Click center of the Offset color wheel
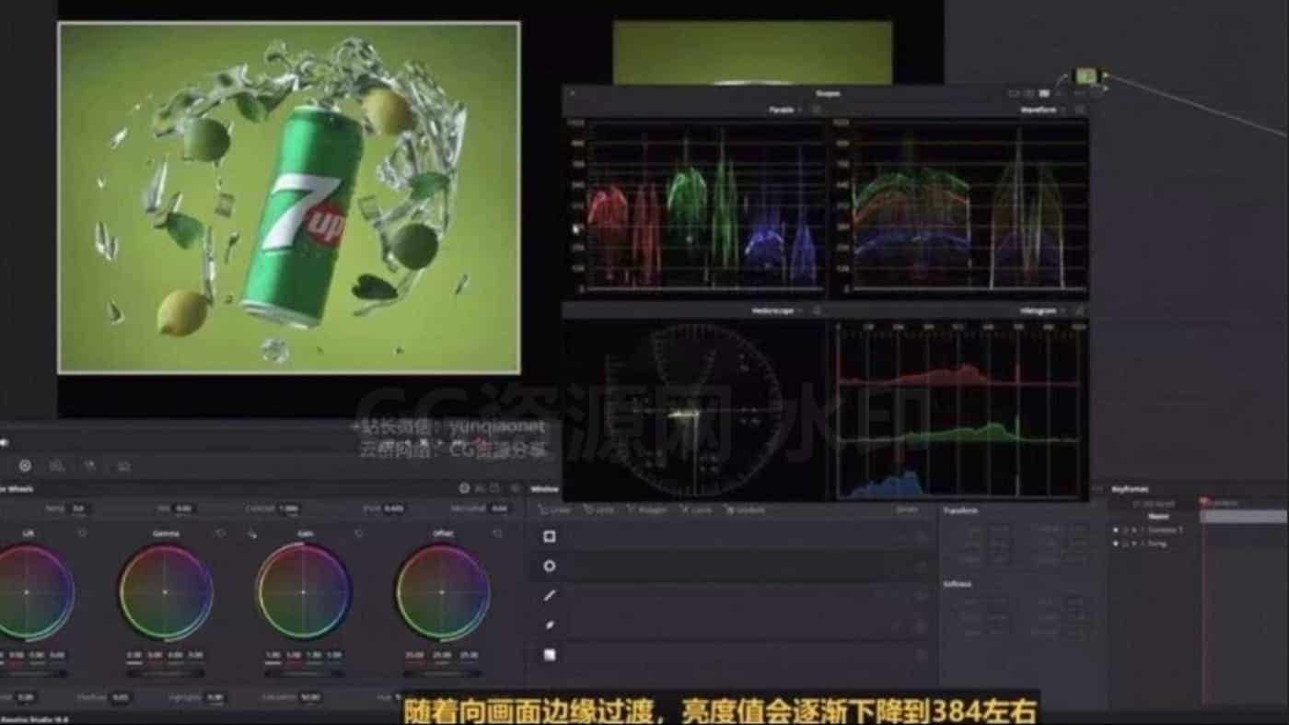The width and height of the screenshot is (1289, 725). pos(443,592)
